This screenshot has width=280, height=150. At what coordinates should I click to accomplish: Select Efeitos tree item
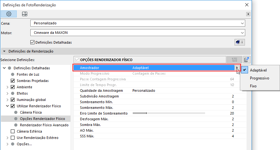click(22, 93)
